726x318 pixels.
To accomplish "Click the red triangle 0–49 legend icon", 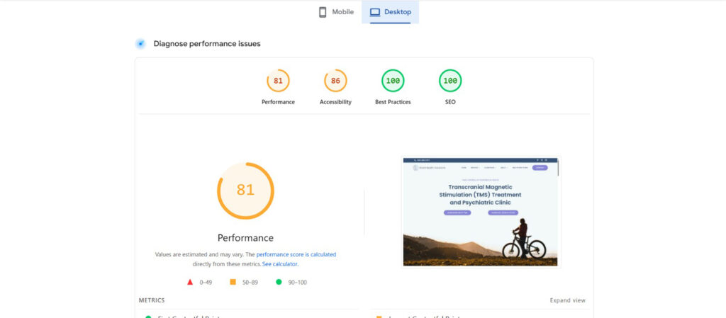I will pyautogui.click(x=190, y=282).
